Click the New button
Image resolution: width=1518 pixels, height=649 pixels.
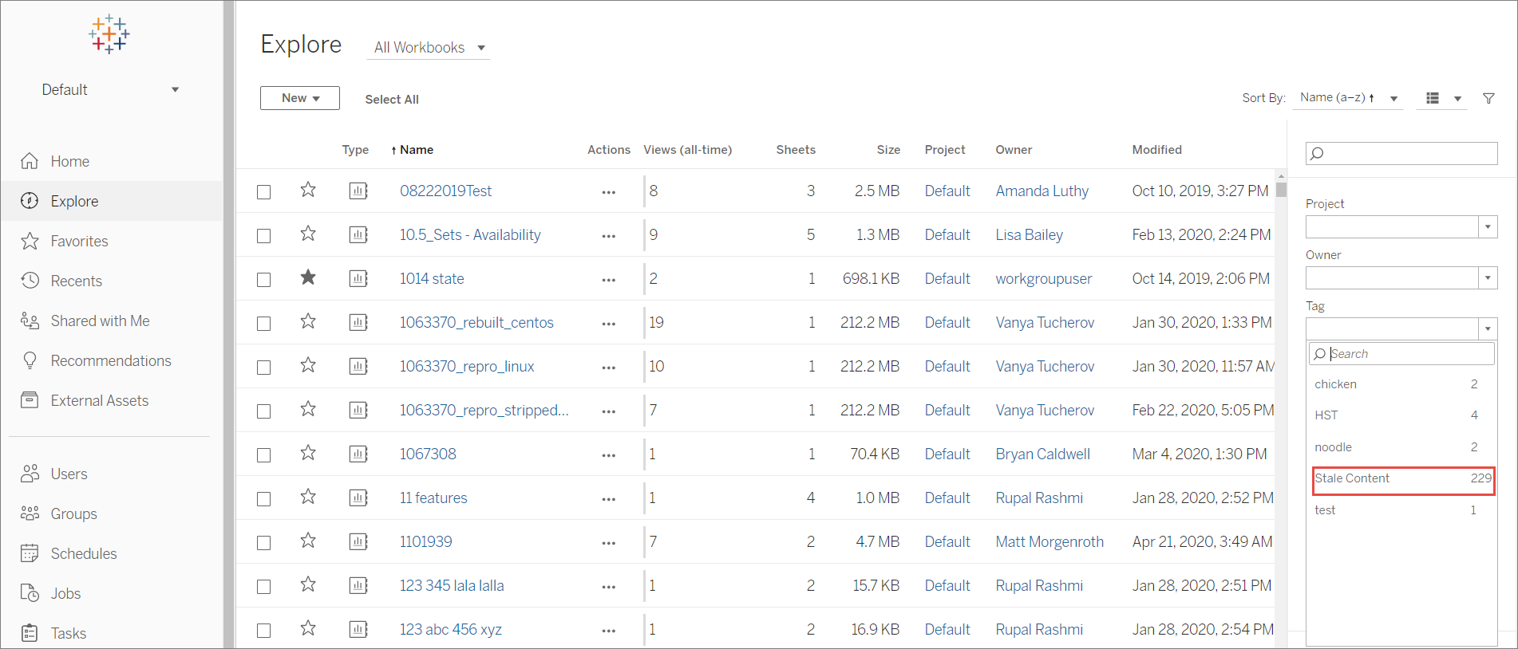pyautogui.click(x=300, y=98)
